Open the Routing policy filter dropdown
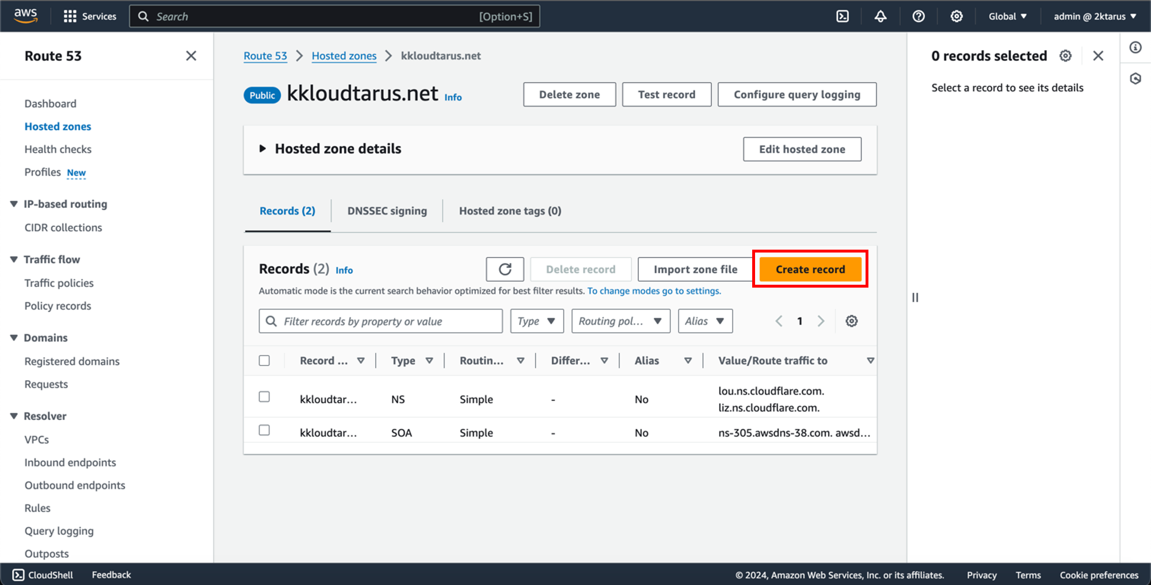This screenshot has width=1151, height=585. 620,321
